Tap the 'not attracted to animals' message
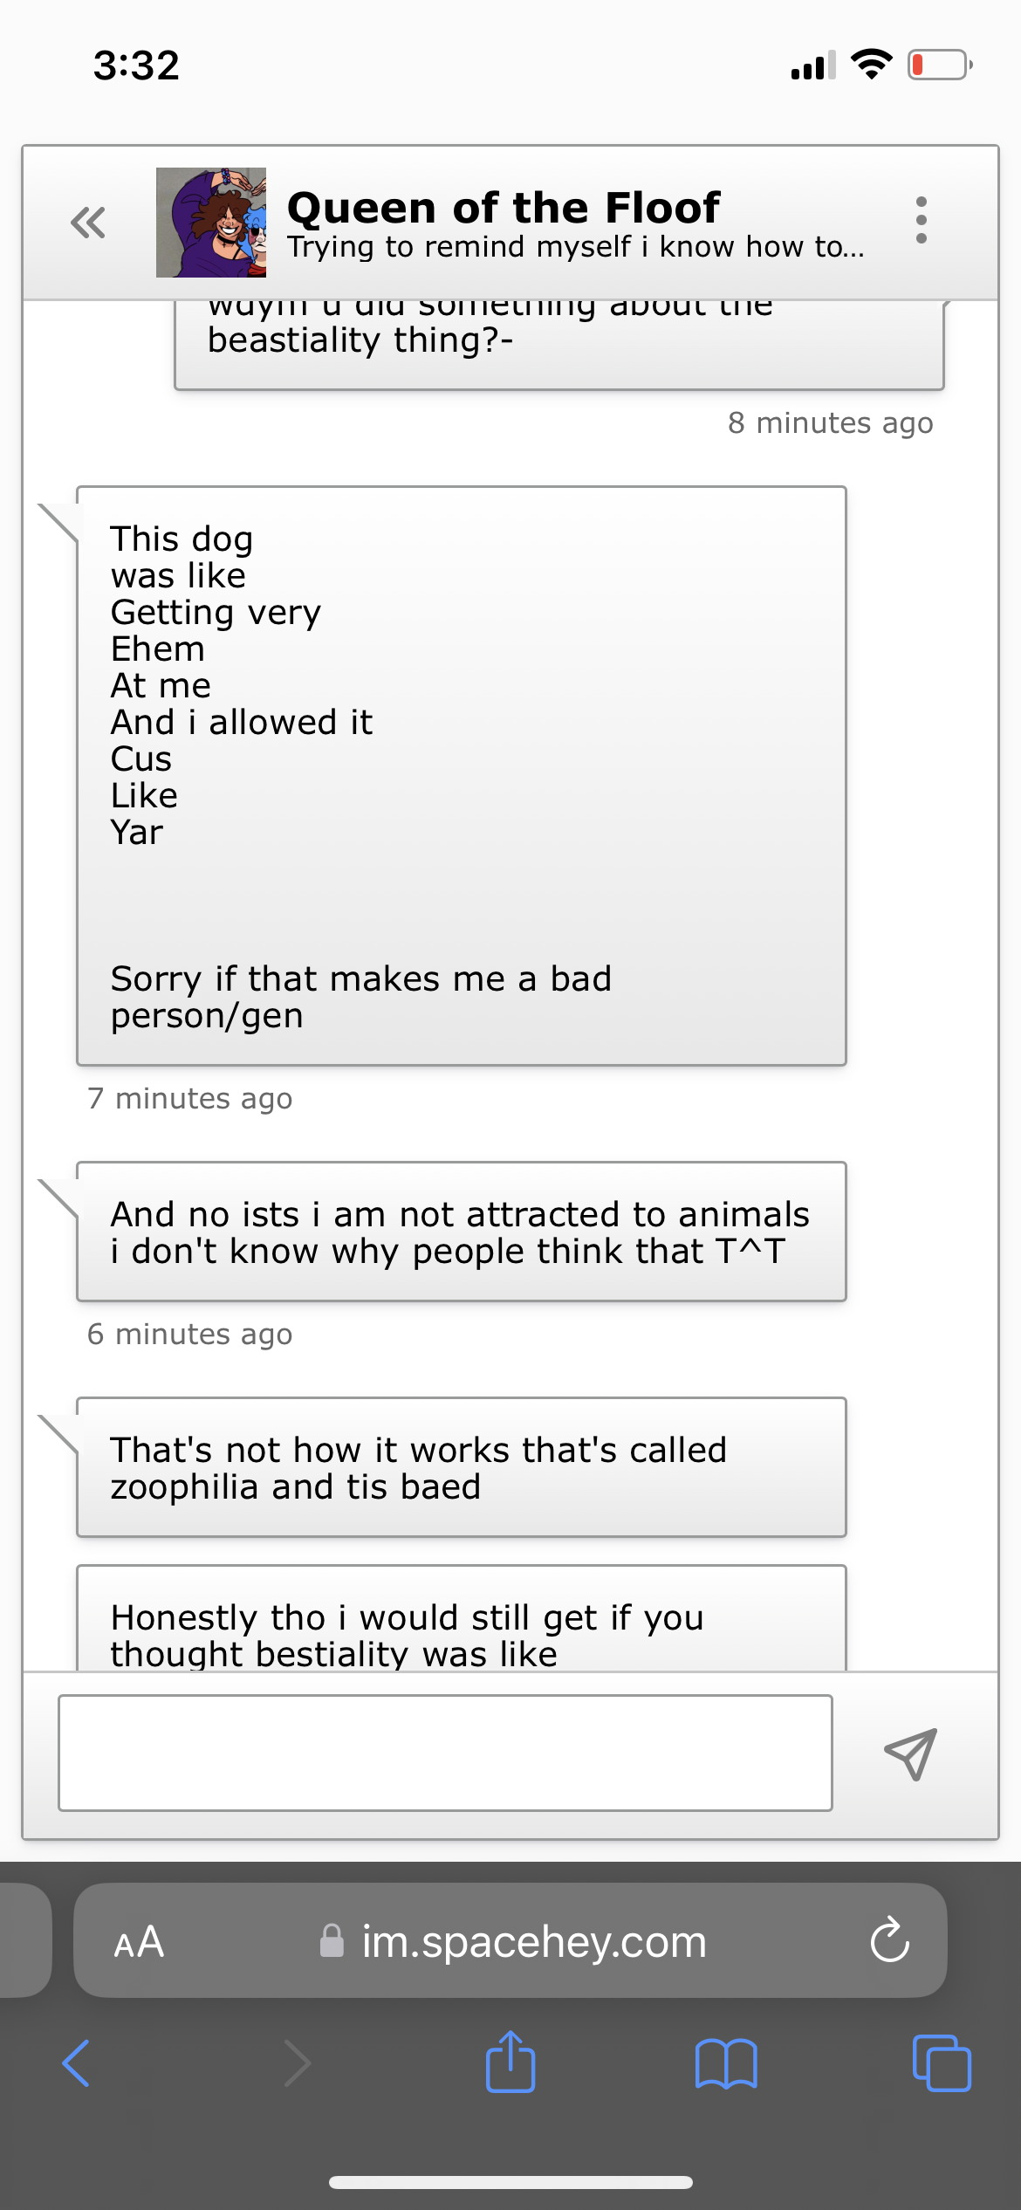Screen dimensions: 1021x2210 461,1232
